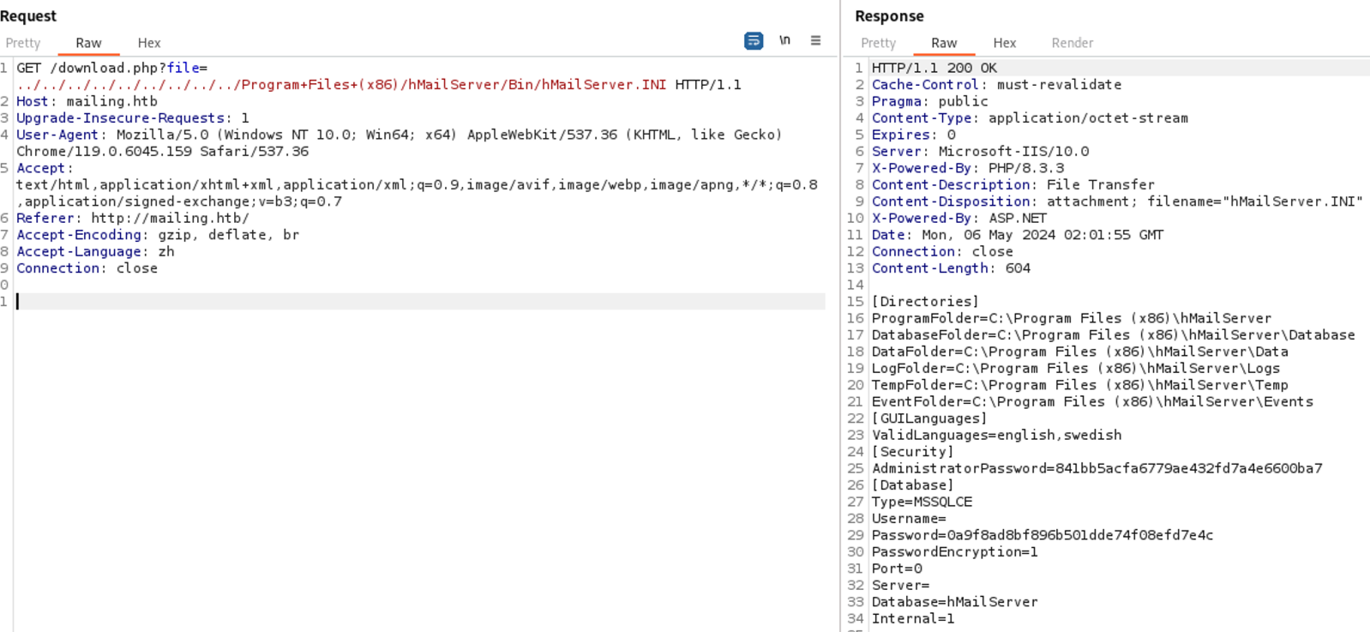Click 'Chrome/119.0.6045.159 Safari/537.36' text

pos(162,152)
